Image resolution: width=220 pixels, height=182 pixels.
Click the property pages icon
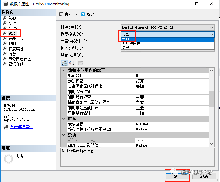pyautogui.click(x=81, y=63)
